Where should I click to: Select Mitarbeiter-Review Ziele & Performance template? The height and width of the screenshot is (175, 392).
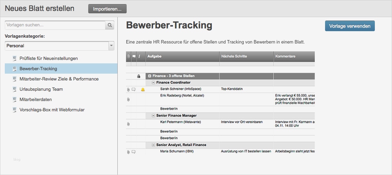click(61, 79)
